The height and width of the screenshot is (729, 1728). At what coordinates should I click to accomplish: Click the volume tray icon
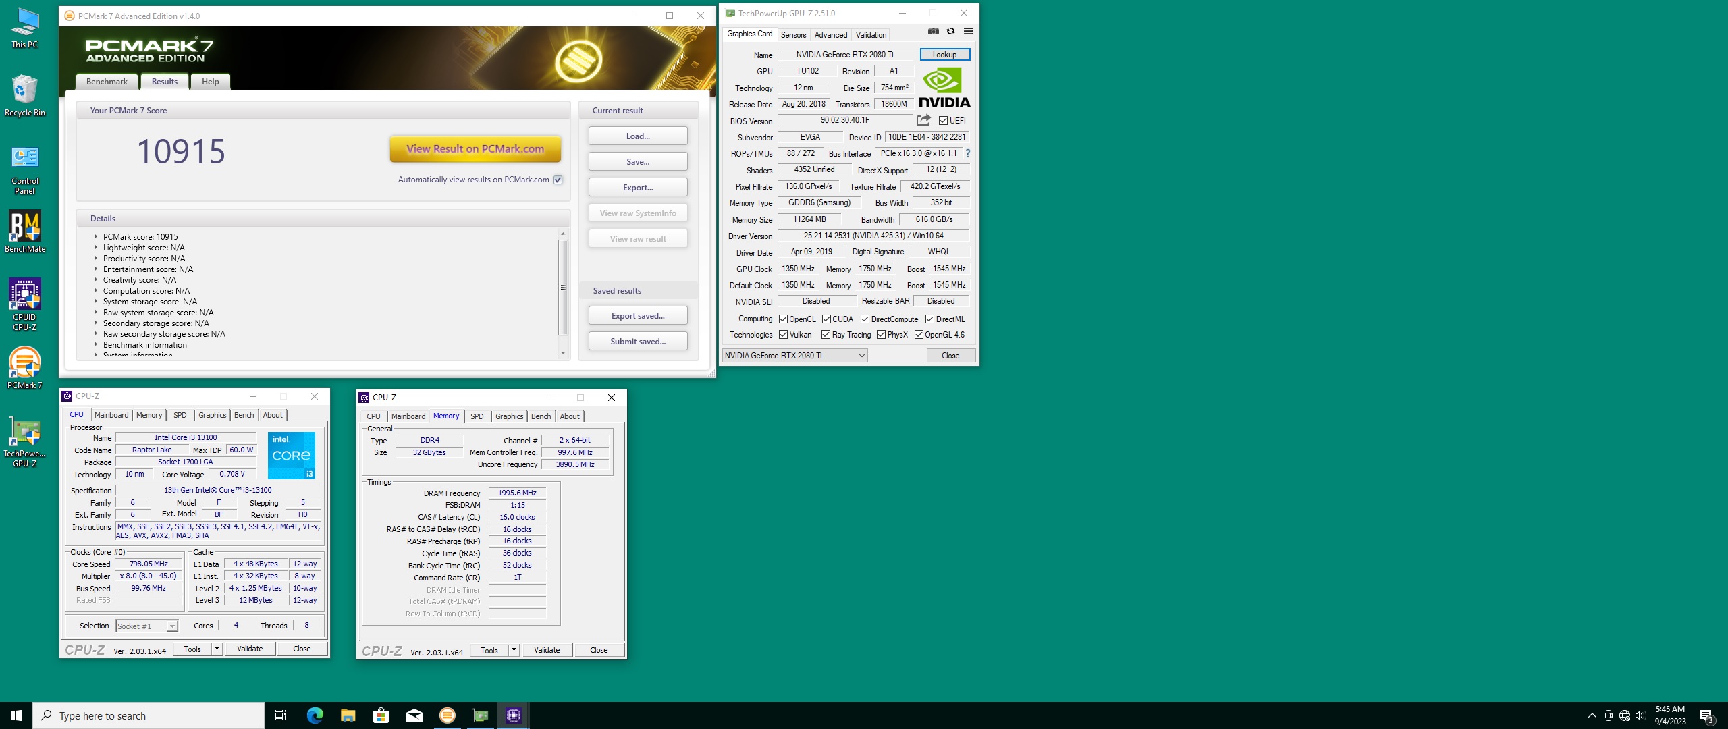pyautogui.click(x=1640, y=715)
